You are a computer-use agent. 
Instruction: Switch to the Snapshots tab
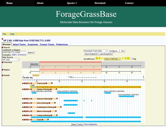point(33,45)
